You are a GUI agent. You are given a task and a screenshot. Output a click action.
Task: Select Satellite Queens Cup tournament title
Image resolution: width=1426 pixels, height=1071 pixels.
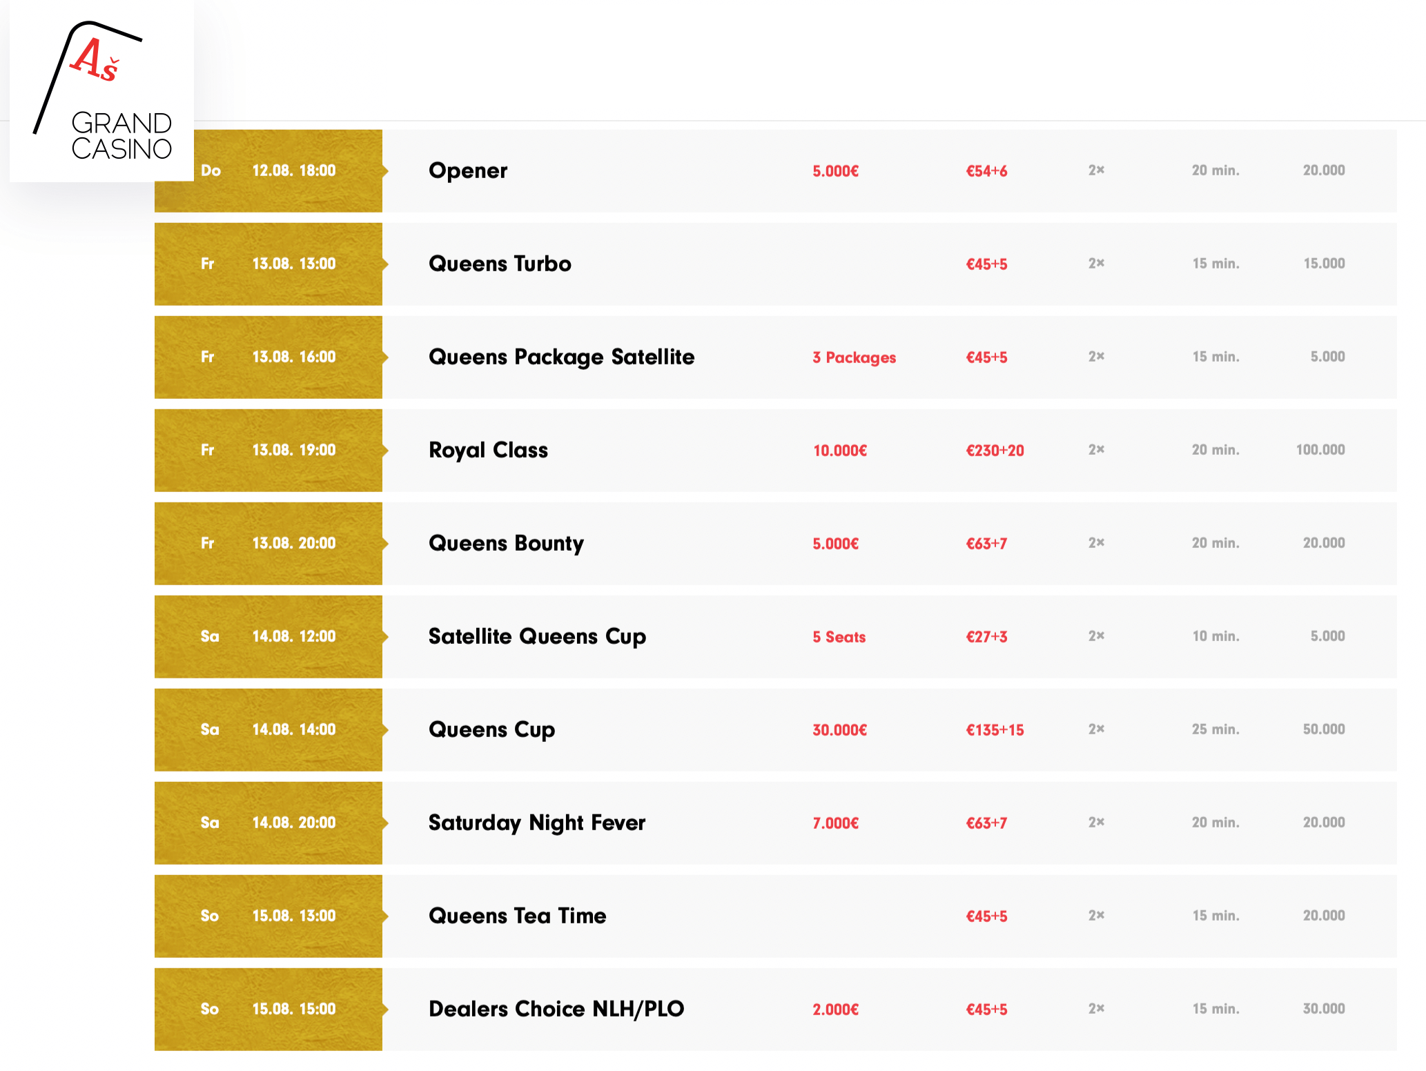537,636
